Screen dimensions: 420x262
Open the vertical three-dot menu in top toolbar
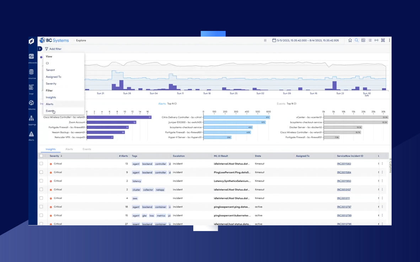tap(389, 40)
